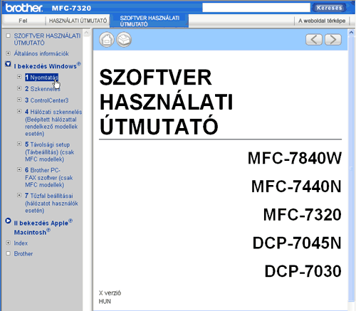Expand the 1 Nyomtatás tree node
The image size is (356, 311).
pos(19,77)
